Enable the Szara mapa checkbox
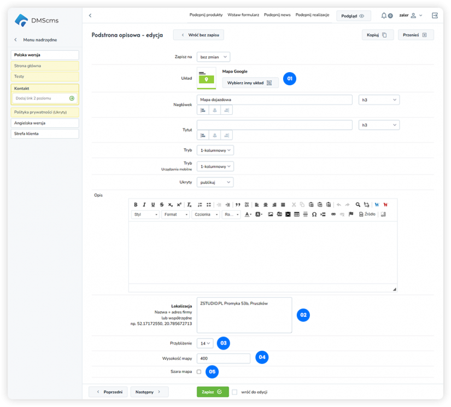451x407 pixels. coord(199,372)
